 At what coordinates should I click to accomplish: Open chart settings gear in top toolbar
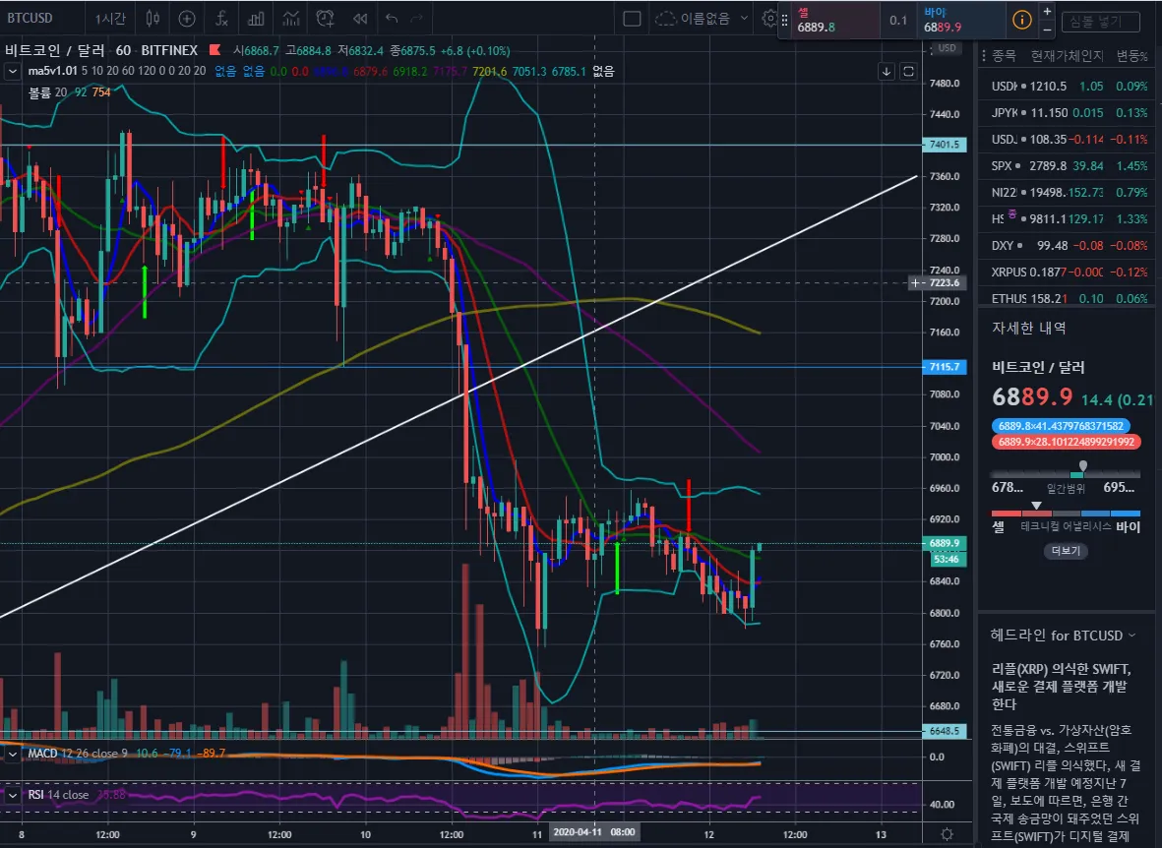pos(770,19)
